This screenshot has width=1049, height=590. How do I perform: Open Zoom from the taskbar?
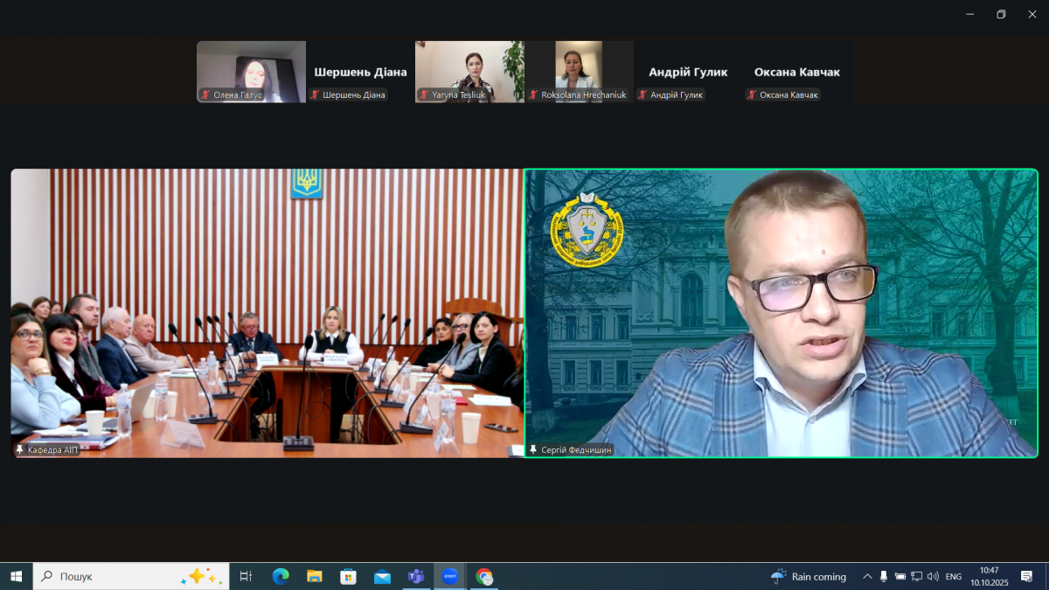[450, 576]
